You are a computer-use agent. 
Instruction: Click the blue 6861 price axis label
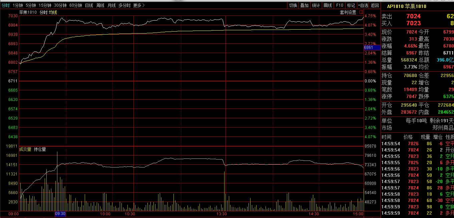372,48
